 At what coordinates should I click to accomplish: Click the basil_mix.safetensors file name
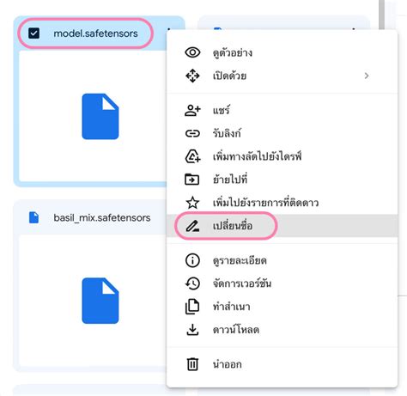102,218
